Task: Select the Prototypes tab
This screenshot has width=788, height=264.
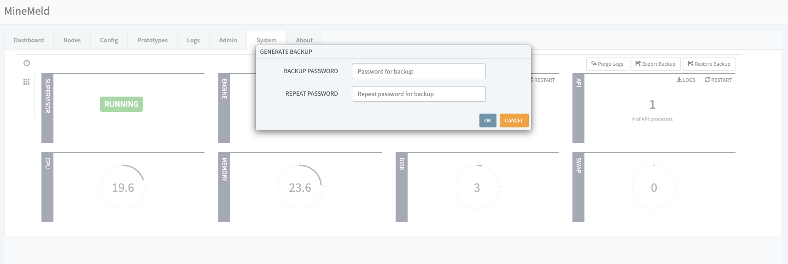Action: coord(152,40)
